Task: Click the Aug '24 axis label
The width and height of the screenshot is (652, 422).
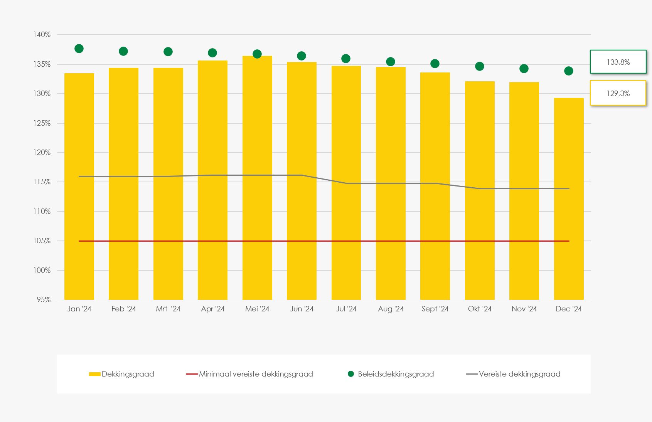Action: point(391,309)
